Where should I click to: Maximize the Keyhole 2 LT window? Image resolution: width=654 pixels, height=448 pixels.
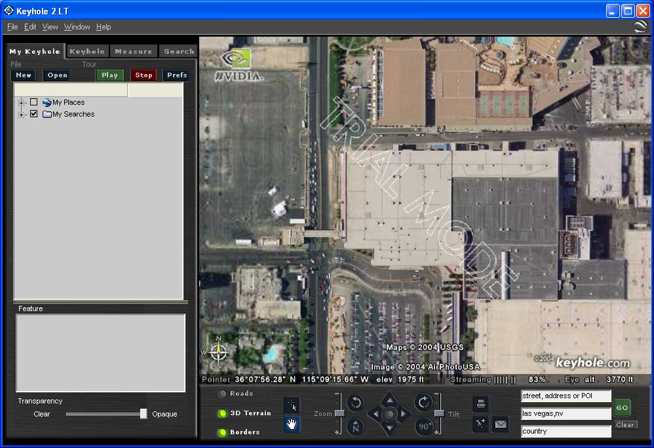(628, 11)
